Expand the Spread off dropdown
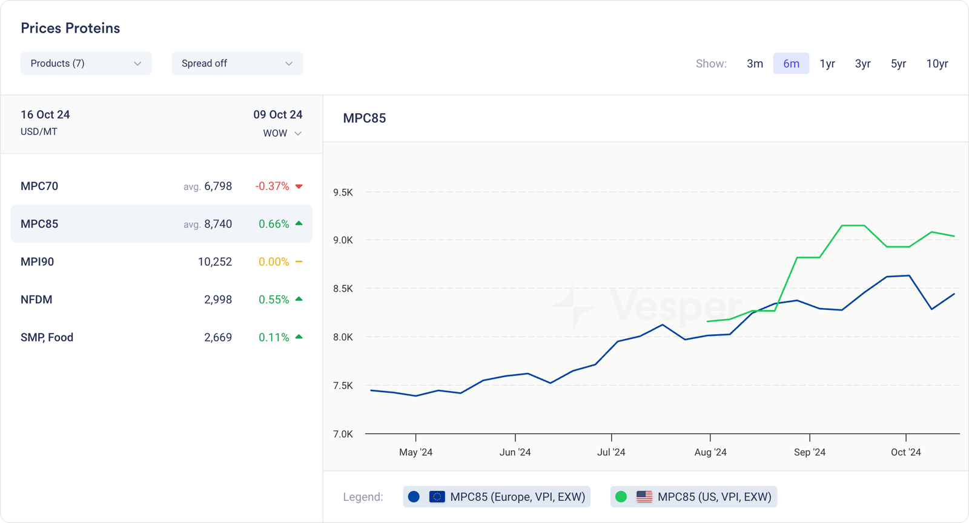Viewport: 969px width, 523px height. [237, 64]
